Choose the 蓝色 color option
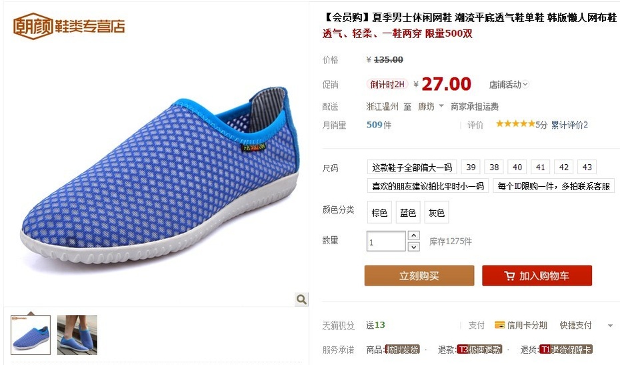This screenshot has height=365, width=620. 408,213
